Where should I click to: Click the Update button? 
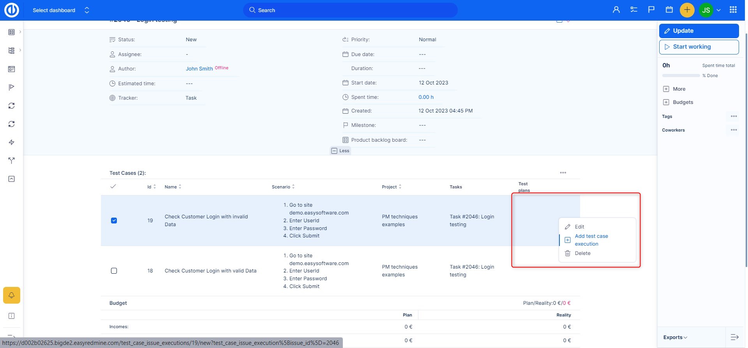click(x=699, y=31)
